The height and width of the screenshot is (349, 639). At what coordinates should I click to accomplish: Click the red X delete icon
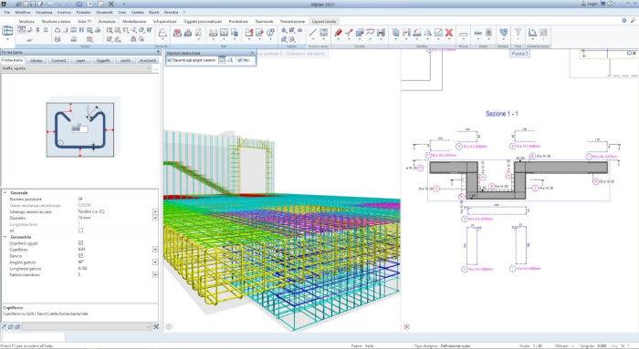pos(449,33)
